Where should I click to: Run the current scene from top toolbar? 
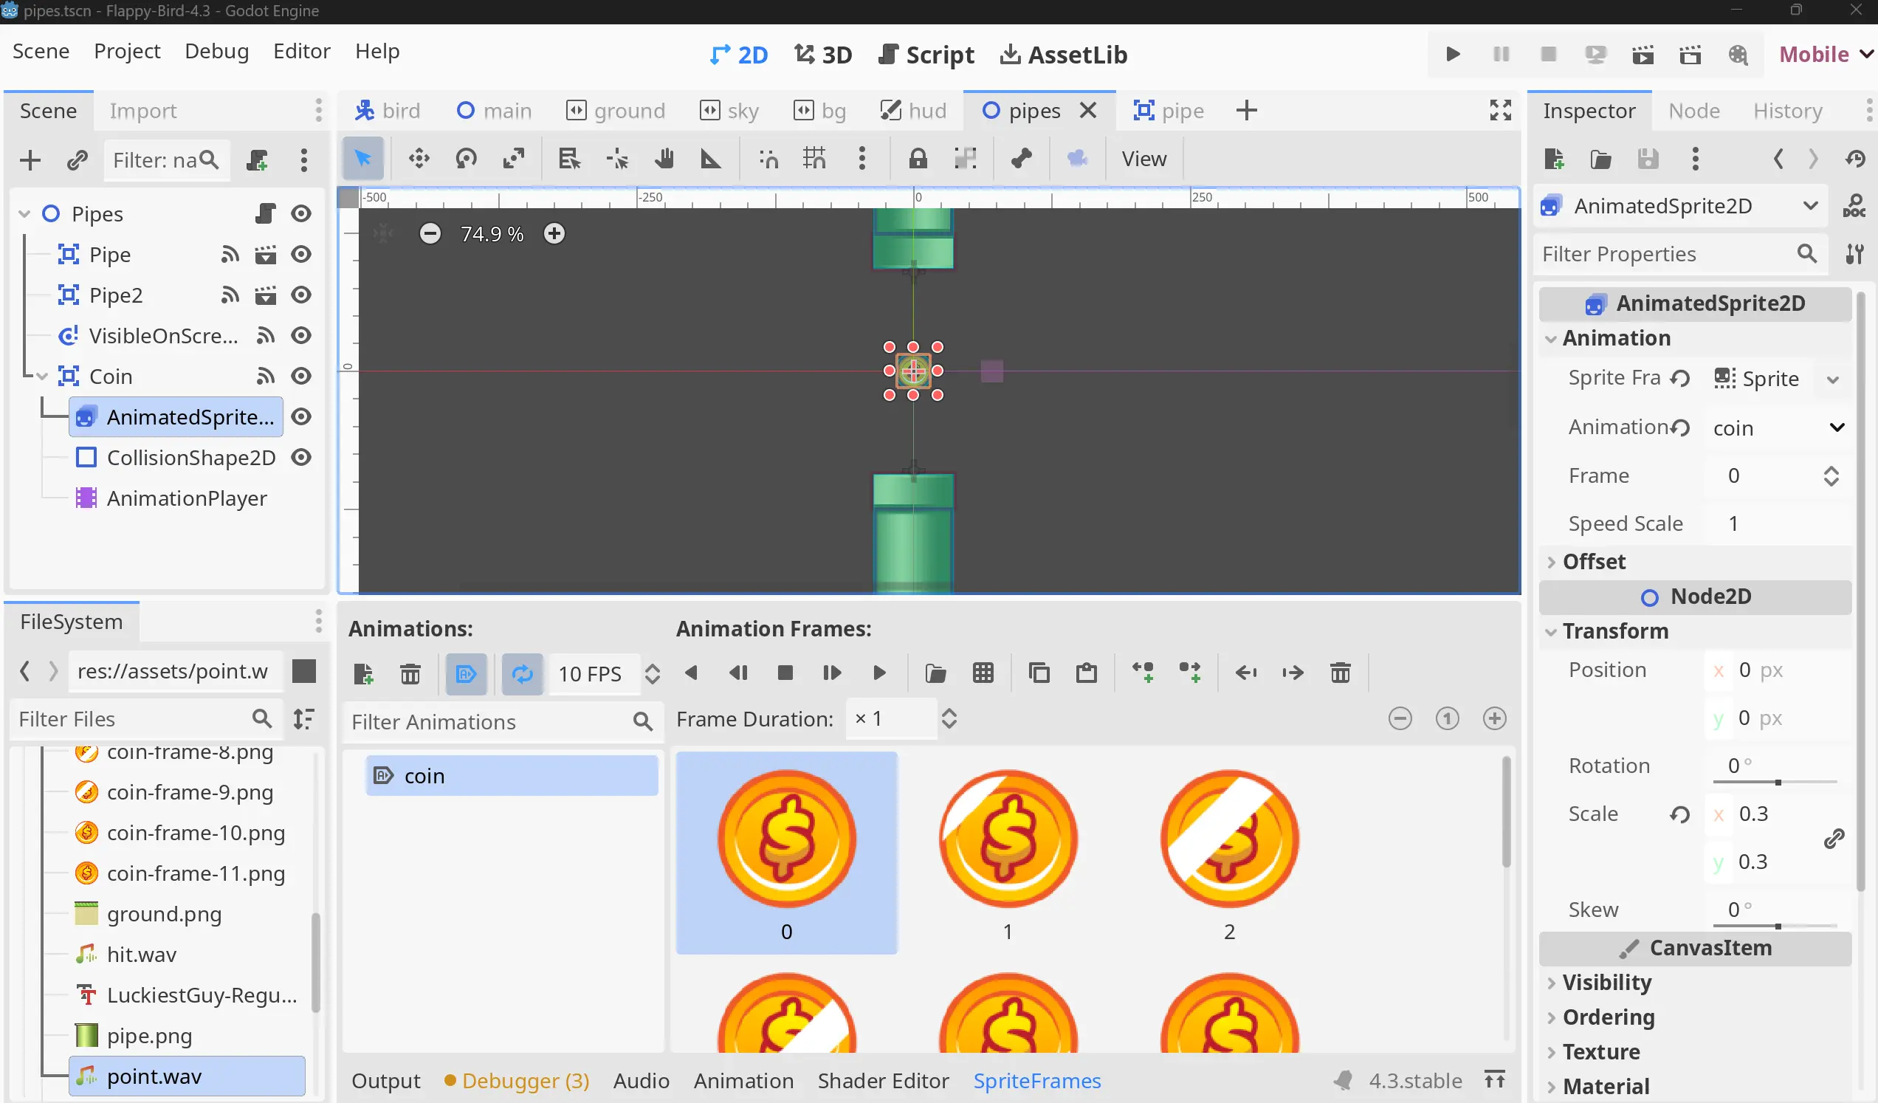click(1643, 55)
